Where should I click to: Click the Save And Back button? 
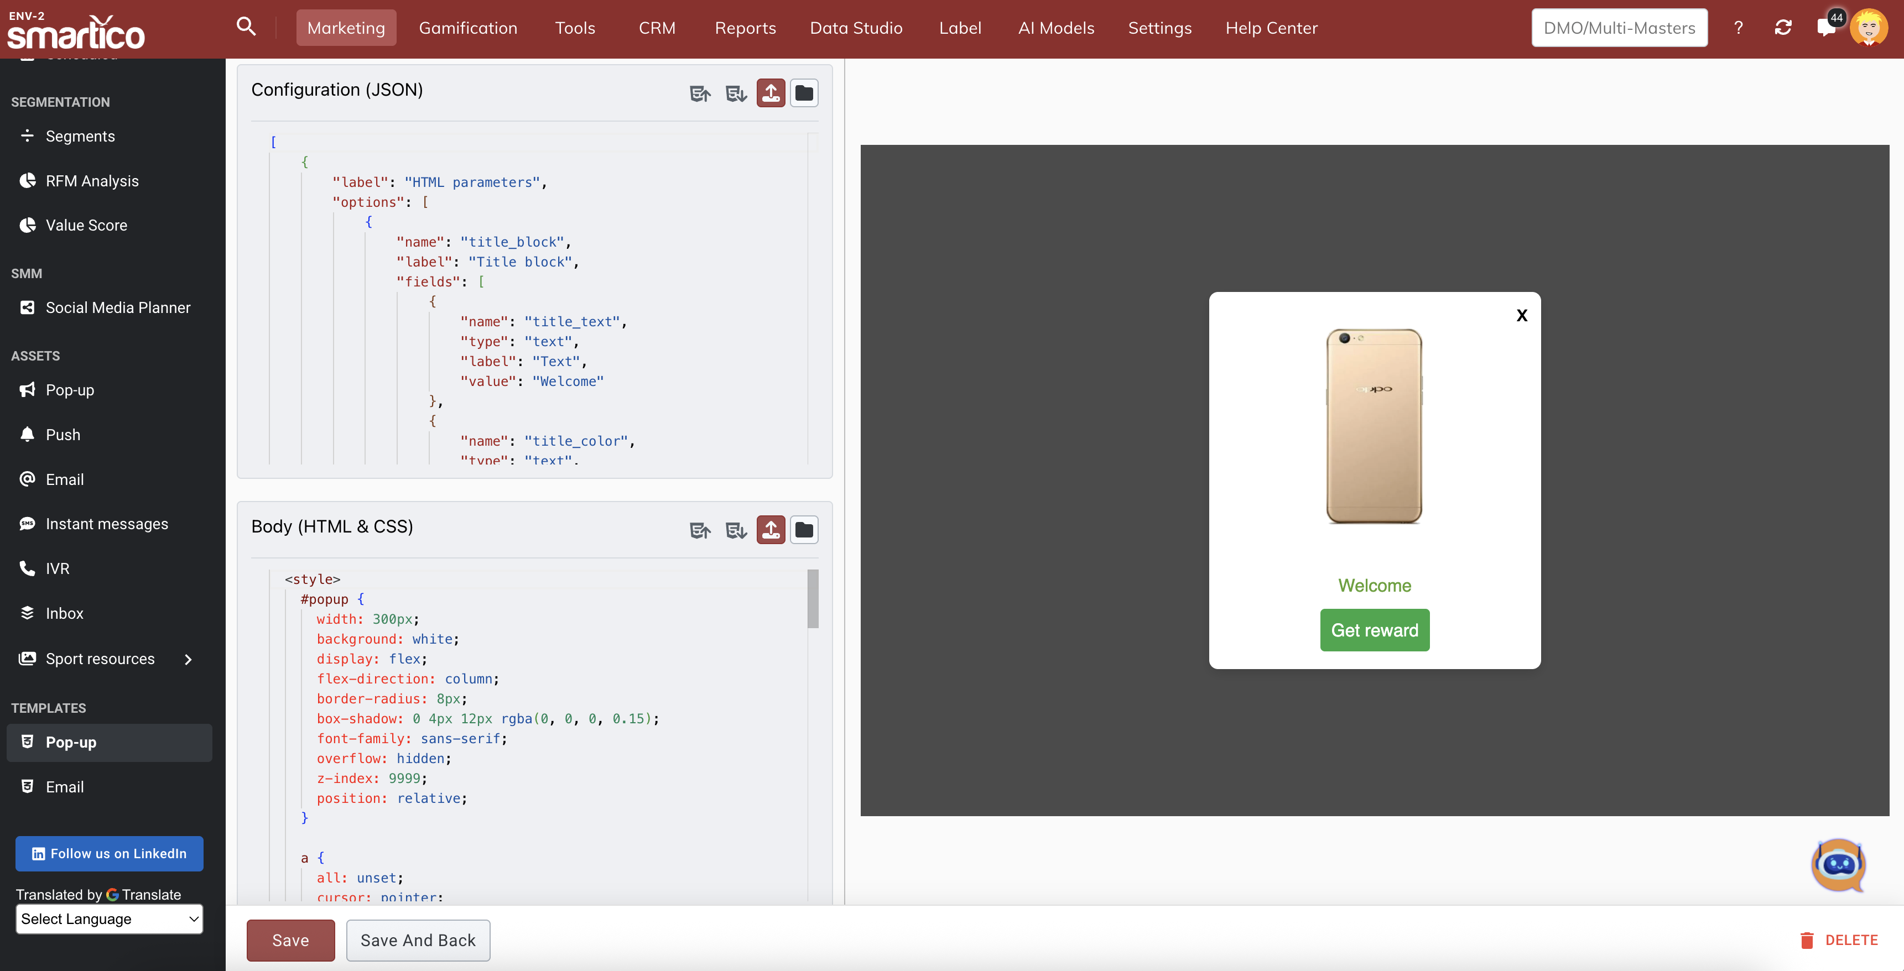point(418,940)
